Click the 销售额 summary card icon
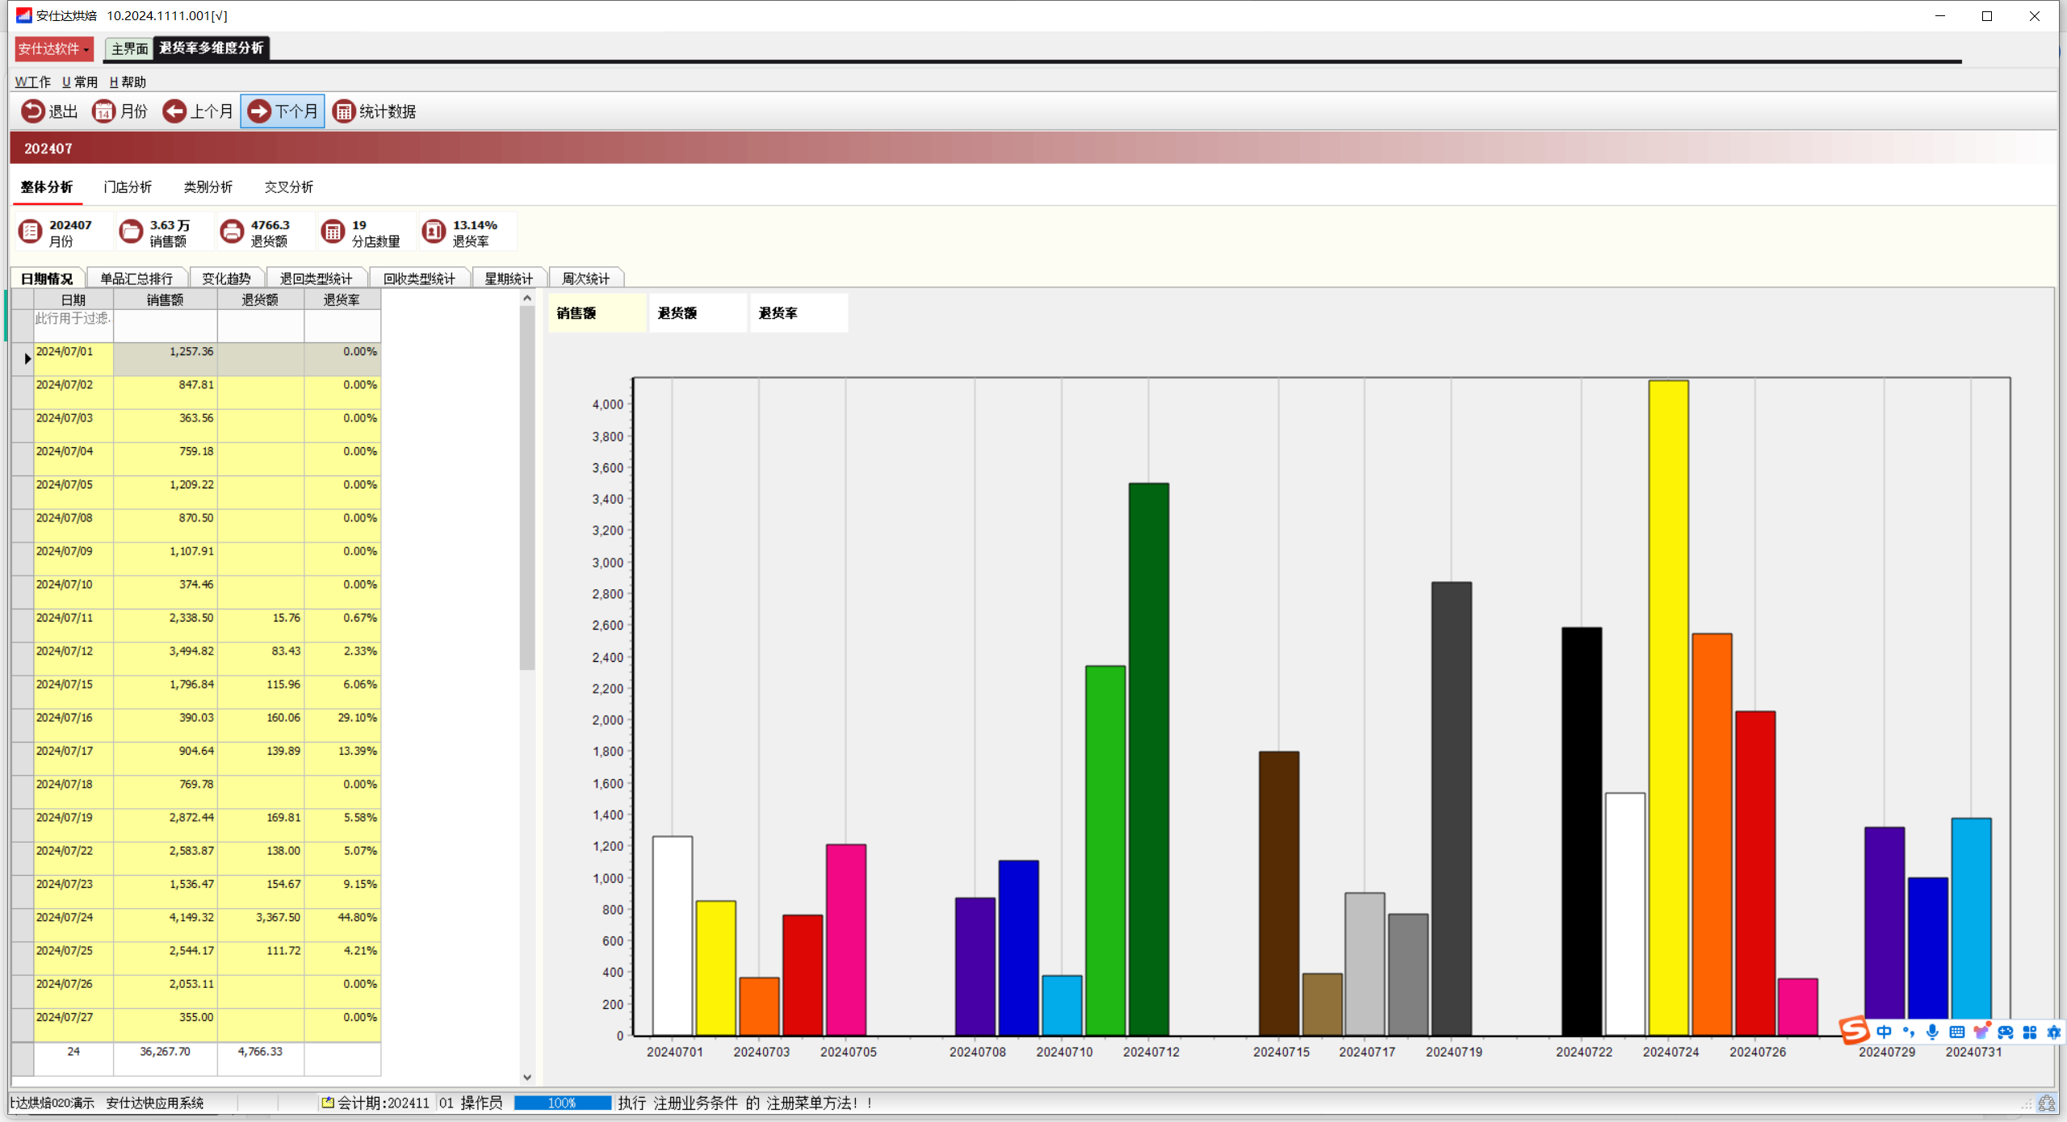Viewport: 2067px width, 1122px height. pyautogui.click(x=131, y=232)
